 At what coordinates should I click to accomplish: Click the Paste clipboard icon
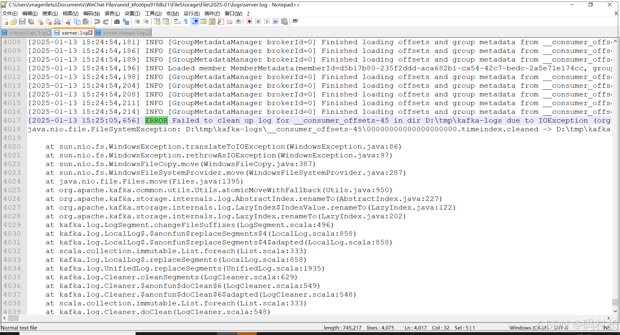coord(86,22)
